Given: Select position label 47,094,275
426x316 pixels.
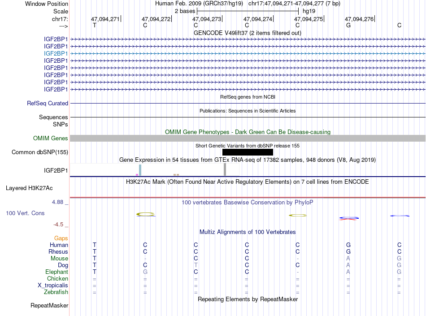Looking at the screenshot, I should click(309, 19).
